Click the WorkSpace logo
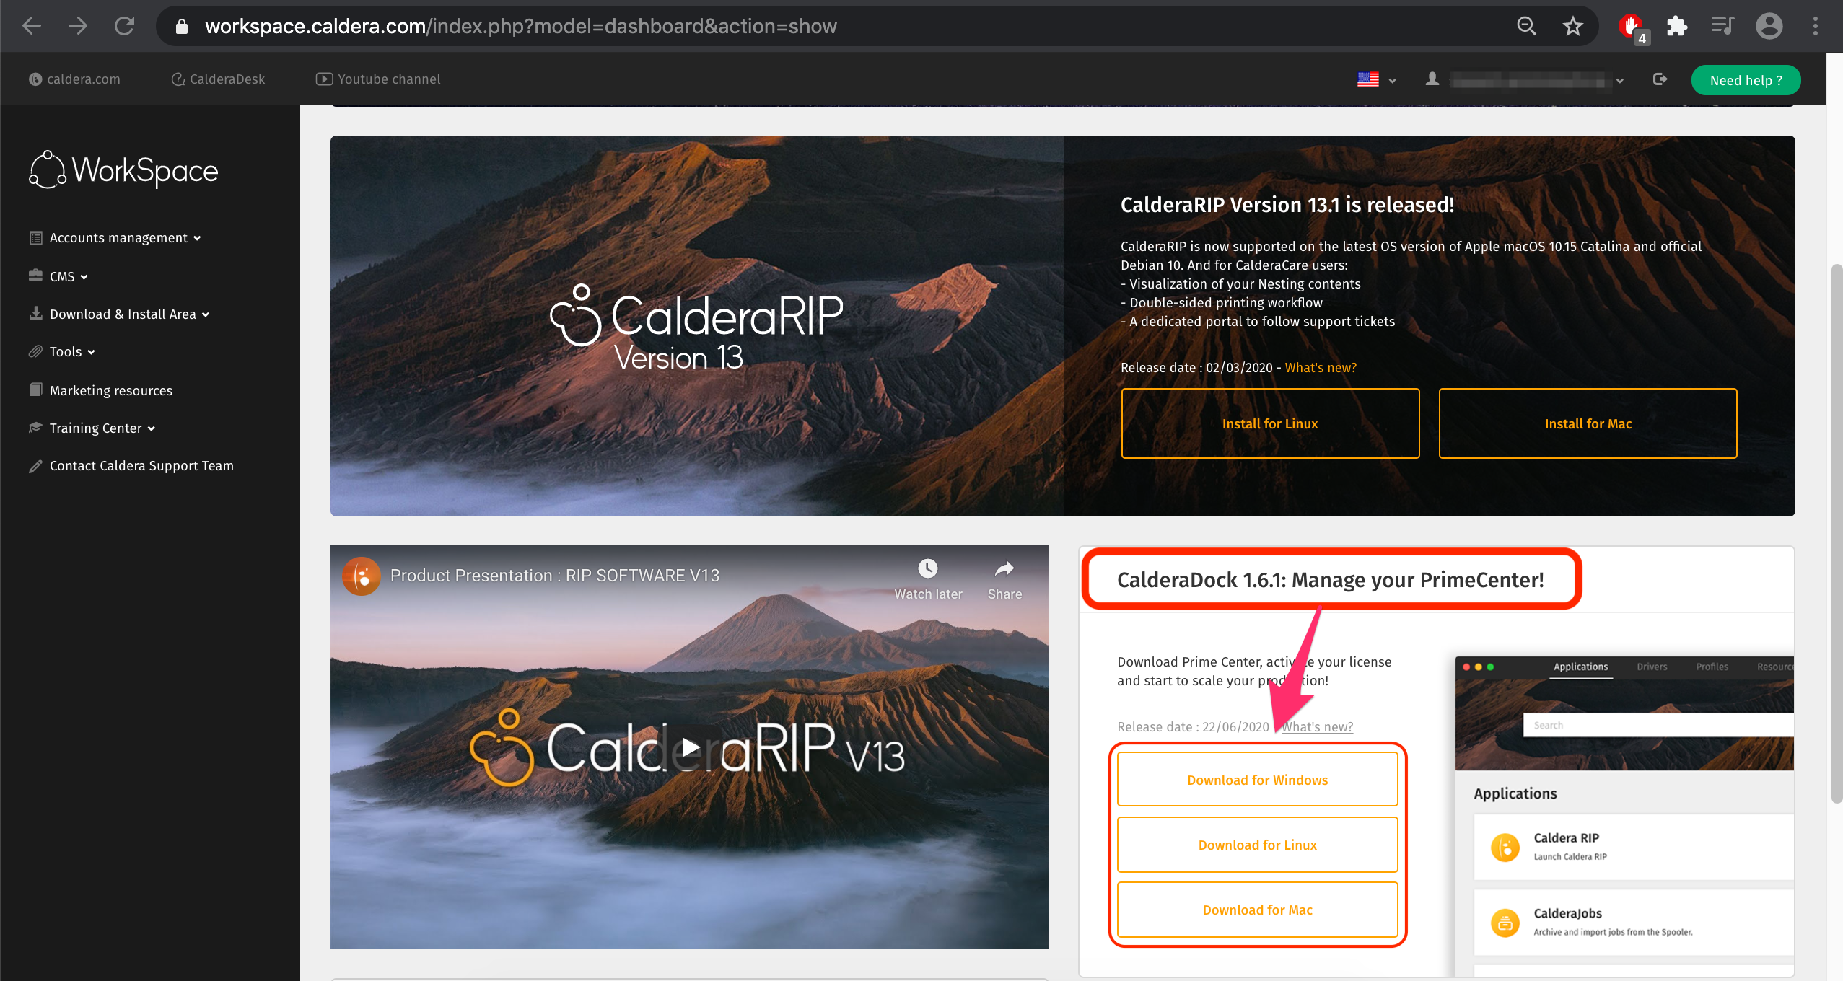Viewport: 1843px width, 981px height. point(123,170)
